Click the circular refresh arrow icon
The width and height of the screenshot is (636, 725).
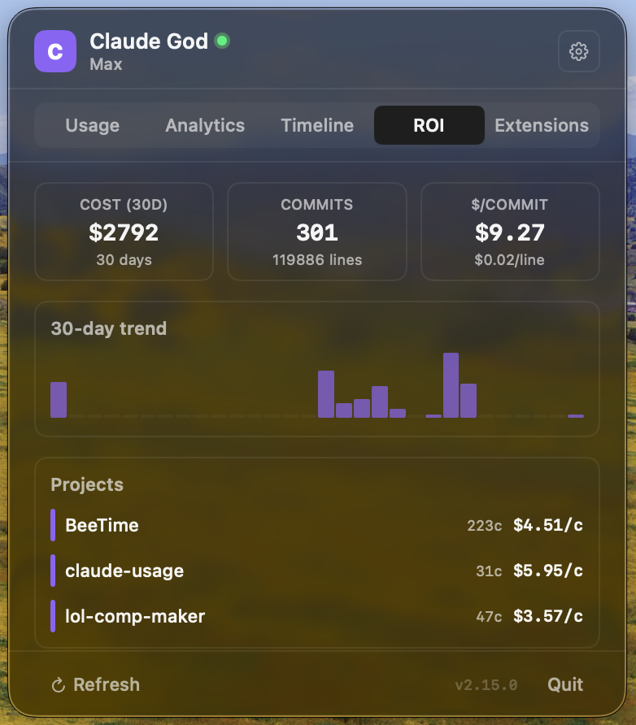pyautogui.click(x=57, y=684)
